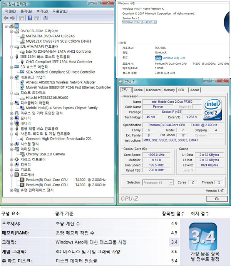Screen dimensions: 231x267
Task: Click the Windows experience 3.4 score badge
Action: click(158, 58)
